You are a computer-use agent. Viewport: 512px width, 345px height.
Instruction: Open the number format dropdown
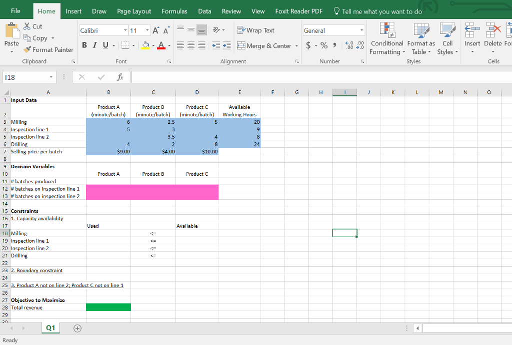362,30
